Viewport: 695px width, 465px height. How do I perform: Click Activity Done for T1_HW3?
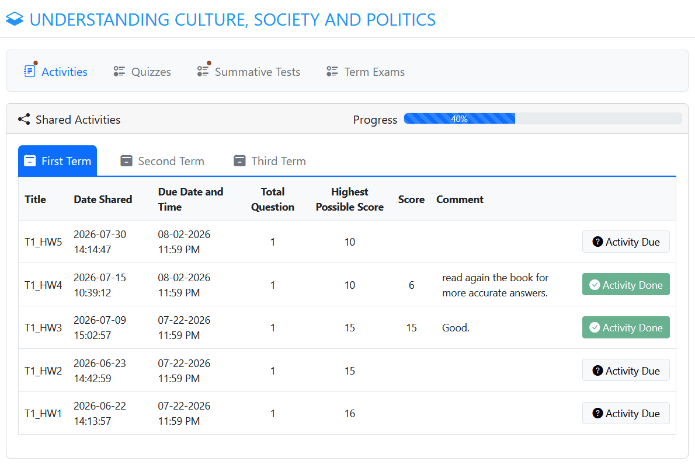click(x=626, y=327)
